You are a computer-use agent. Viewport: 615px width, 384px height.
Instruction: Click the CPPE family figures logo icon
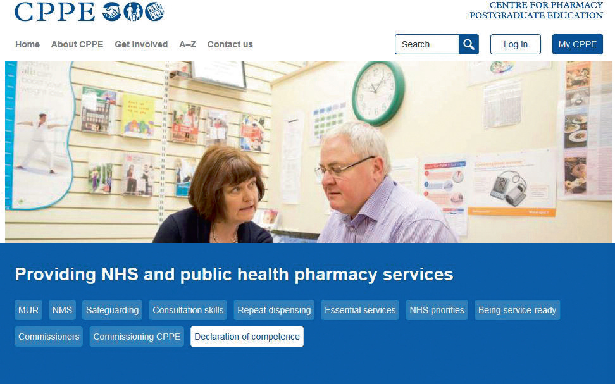(x=134, y=12)
